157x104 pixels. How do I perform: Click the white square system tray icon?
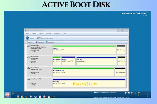129,93
